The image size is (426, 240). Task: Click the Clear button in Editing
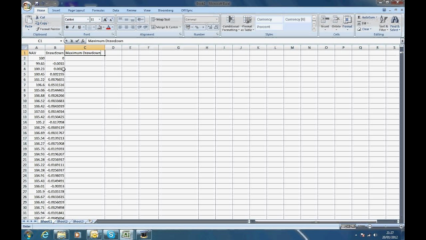point(364,29)
